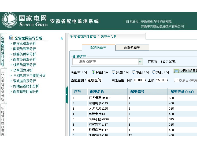Select the 轻载区间 radio button
Image resolution: width=197 pixels, height=147 pixels.
coord(93,72)
